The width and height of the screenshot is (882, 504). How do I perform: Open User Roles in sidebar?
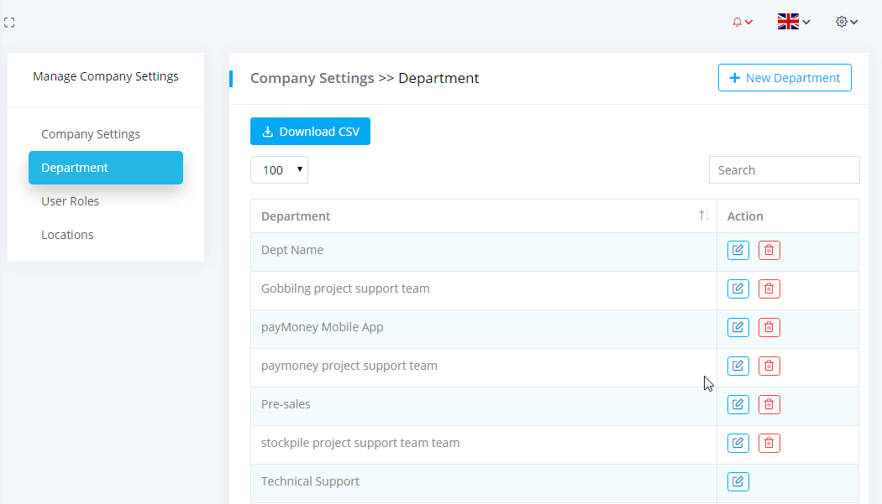(71, 201)
